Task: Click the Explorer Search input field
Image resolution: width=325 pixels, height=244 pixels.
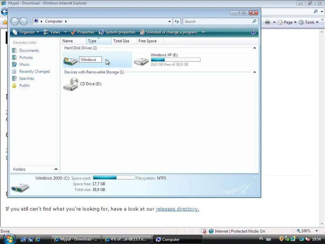Action: [x=217, y=21]
